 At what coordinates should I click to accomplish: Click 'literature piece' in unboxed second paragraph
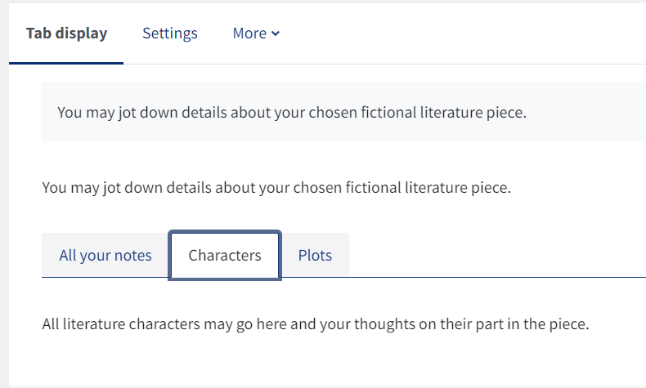click(458, 188)
